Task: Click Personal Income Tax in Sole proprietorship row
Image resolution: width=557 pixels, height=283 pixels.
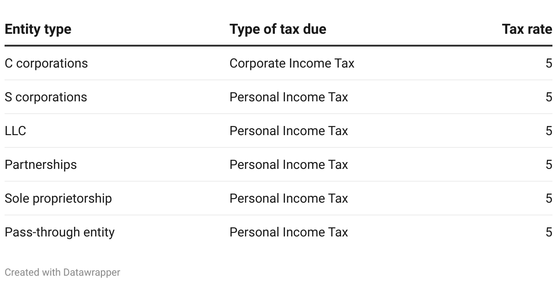Action: pyautogui.click(x=289, y=198)
